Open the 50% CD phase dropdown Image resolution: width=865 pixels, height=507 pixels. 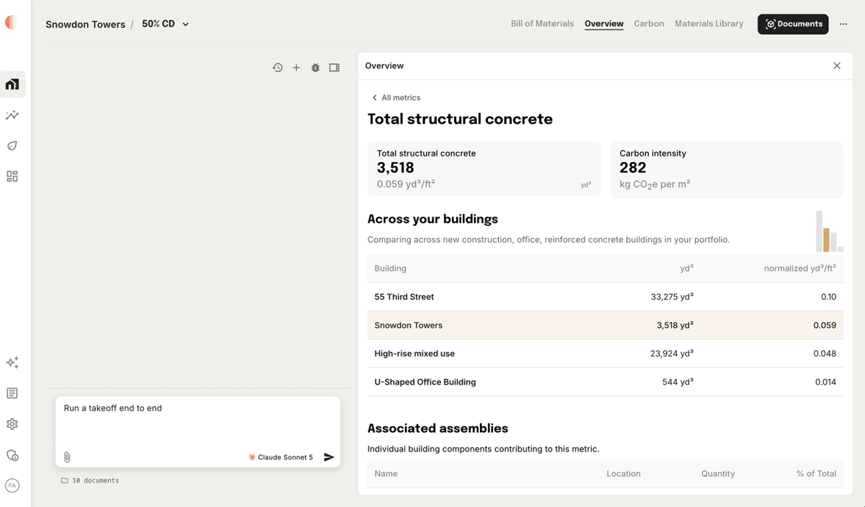tap(165, 24)
